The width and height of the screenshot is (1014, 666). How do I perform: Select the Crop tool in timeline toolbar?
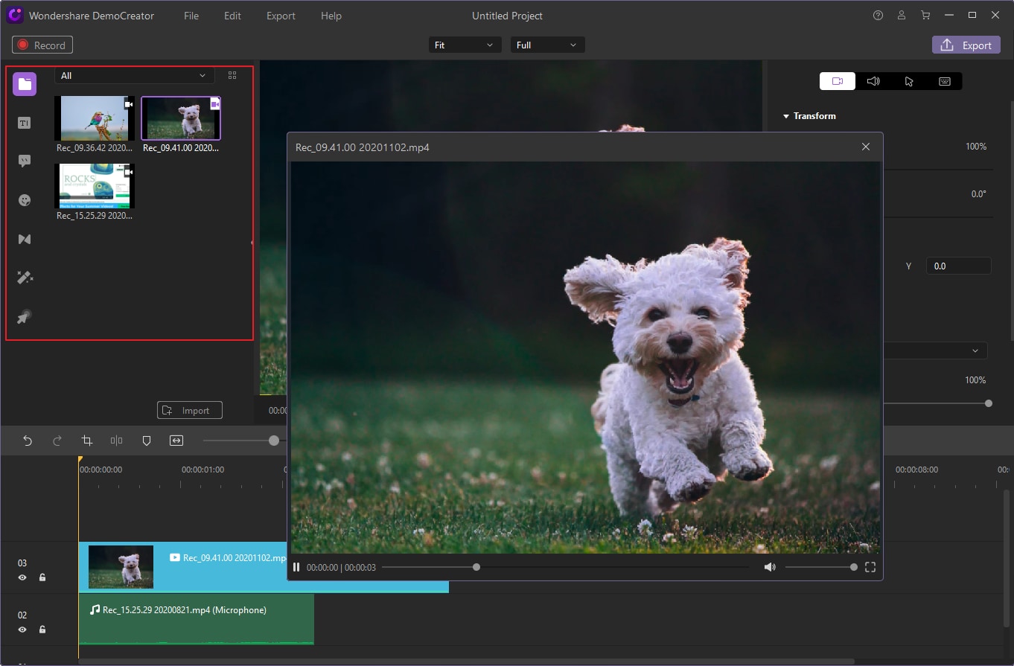[86, 441]
